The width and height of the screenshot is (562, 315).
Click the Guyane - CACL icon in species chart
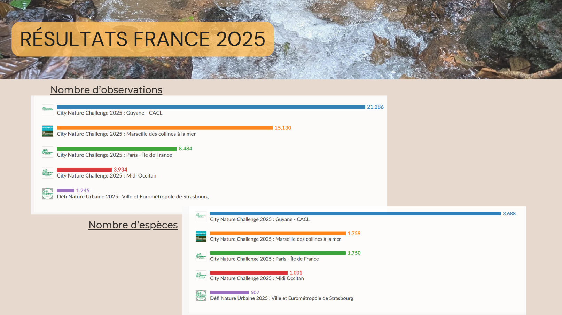click(201, 216)
